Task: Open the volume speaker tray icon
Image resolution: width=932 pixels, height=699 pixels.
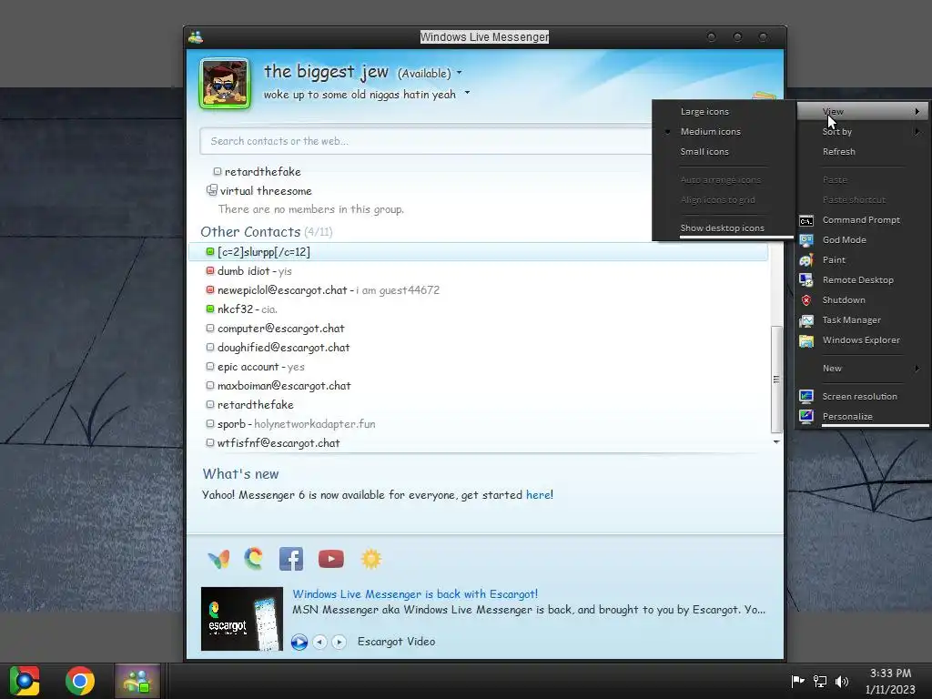Action: [x=842, y=681]
